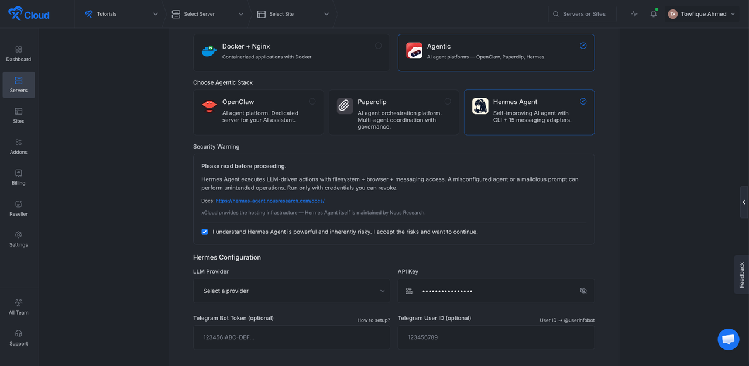This screenshot has width=749, height=366.
Task: Click the Paperclip clip icon
Action: point(345,106)
